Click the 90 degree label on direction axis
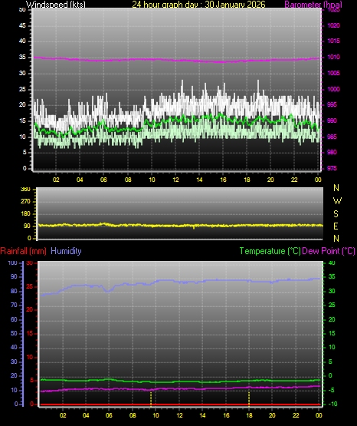 pos(27,226)
